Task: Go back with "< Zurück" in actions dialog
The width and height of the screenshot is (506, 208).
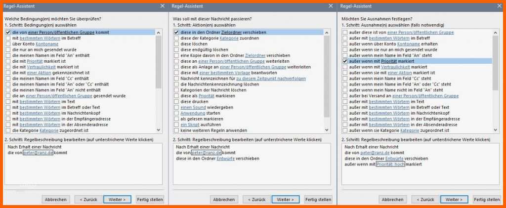Action: pos(257,199)
